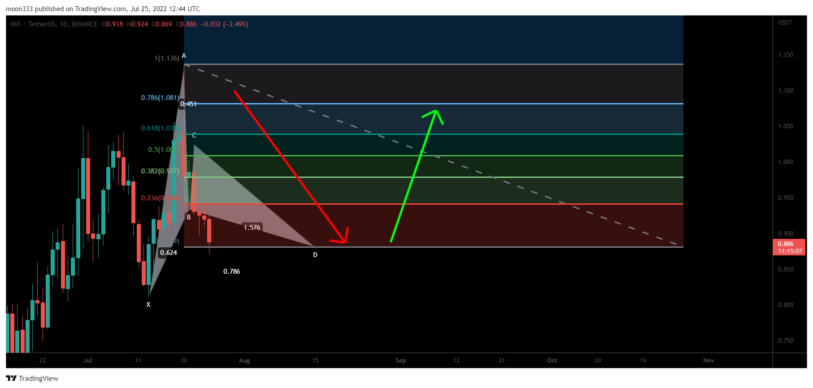Viewport: 813px width, 388px height.
Task: Click the Fib label 0.236(0.940)
Action: 160,198
